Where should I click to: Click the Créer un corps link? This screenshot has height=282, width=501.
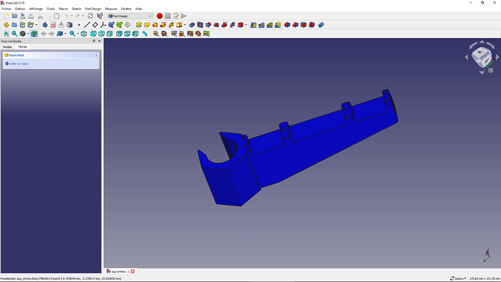coord(19,64)
